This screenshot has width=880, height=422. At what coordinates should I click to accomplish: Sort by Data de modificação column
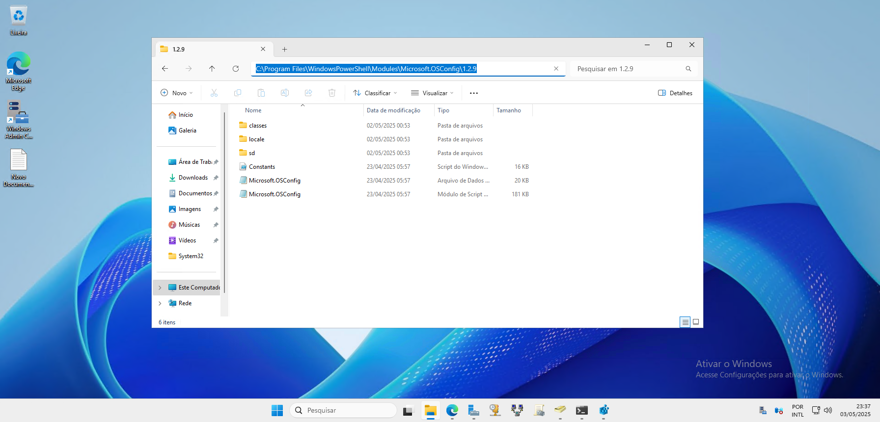[x=399, y=110]
